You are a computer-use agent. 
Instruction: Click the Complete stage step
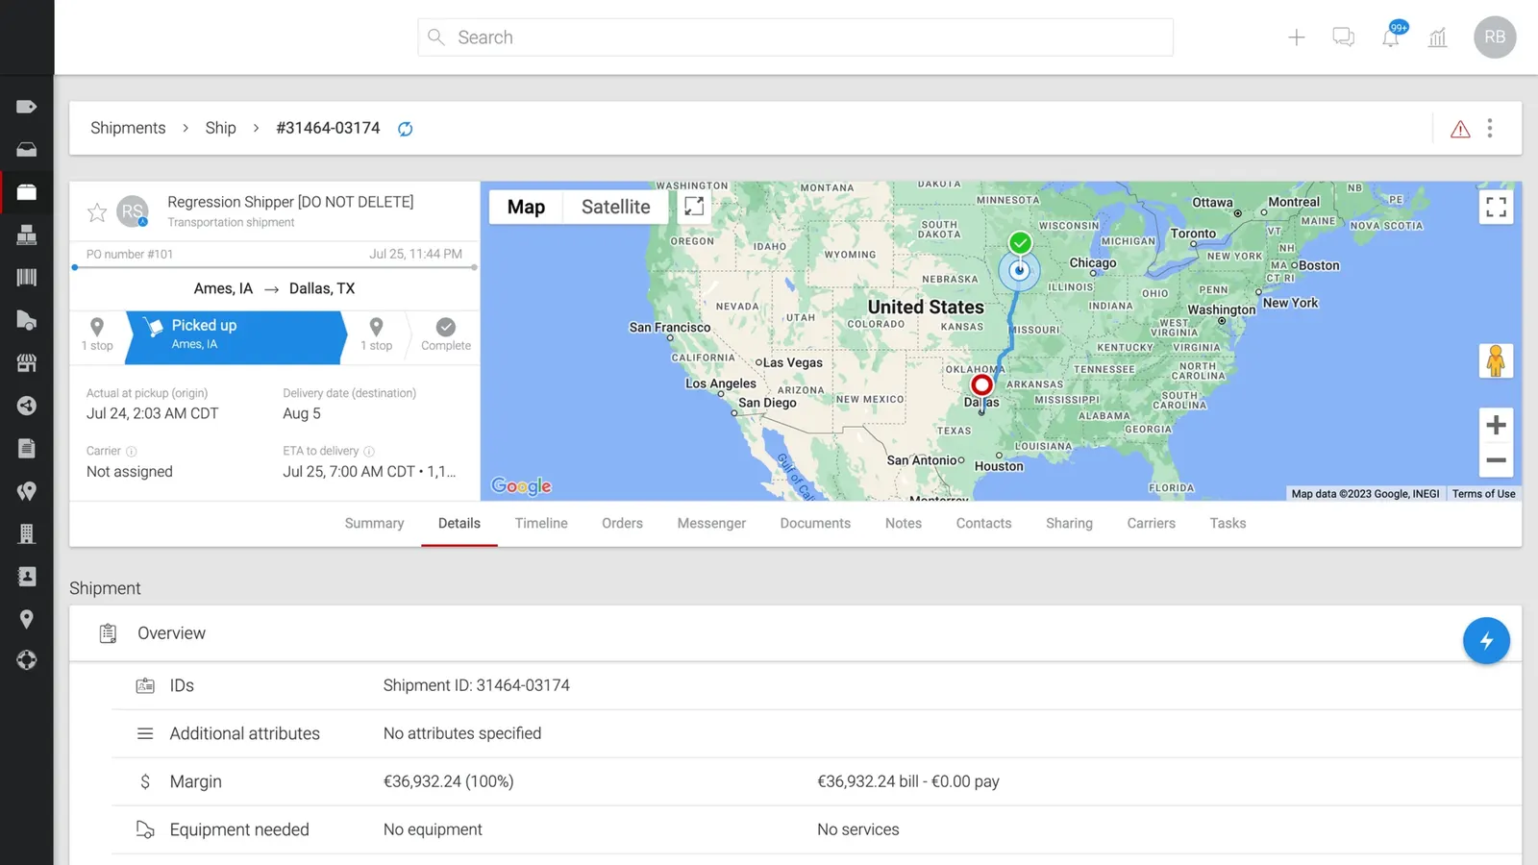pos(446,335)
